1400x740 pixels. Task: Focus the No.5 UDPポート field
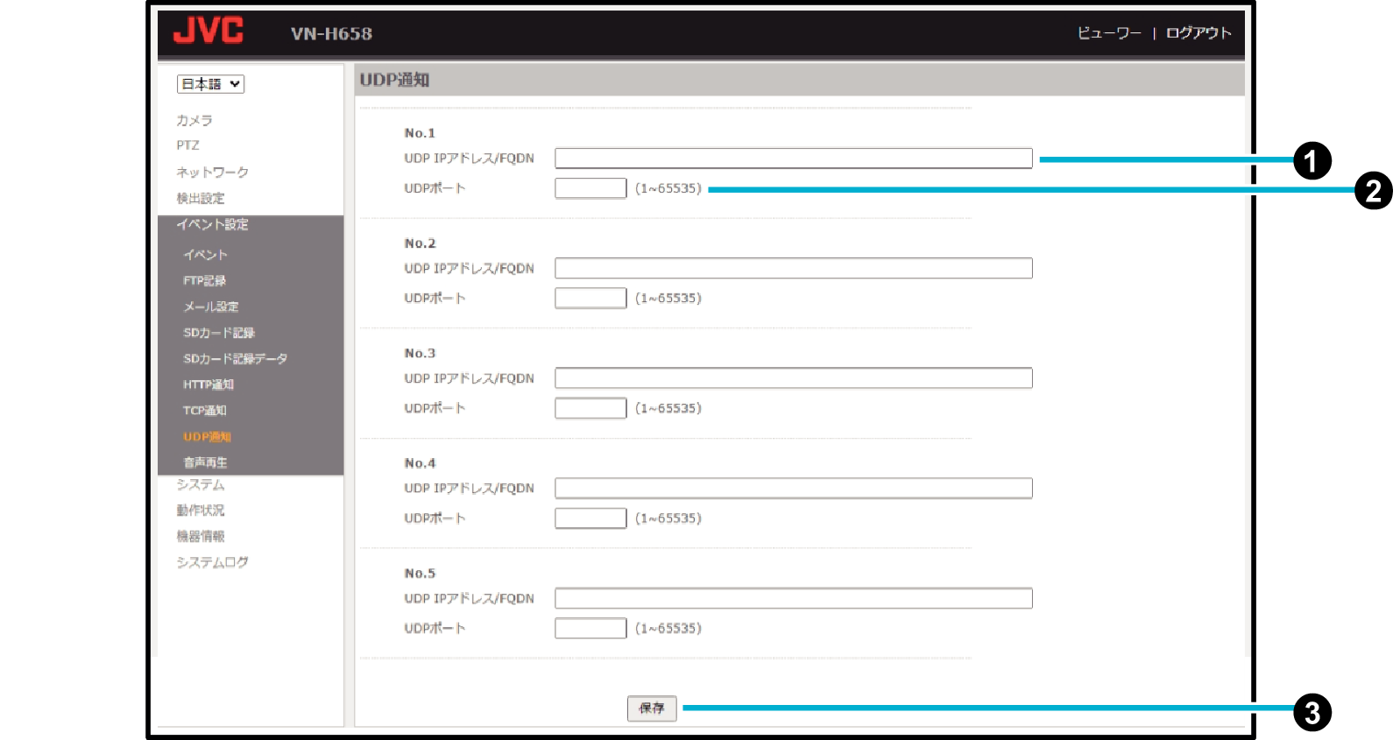point(590,628)
